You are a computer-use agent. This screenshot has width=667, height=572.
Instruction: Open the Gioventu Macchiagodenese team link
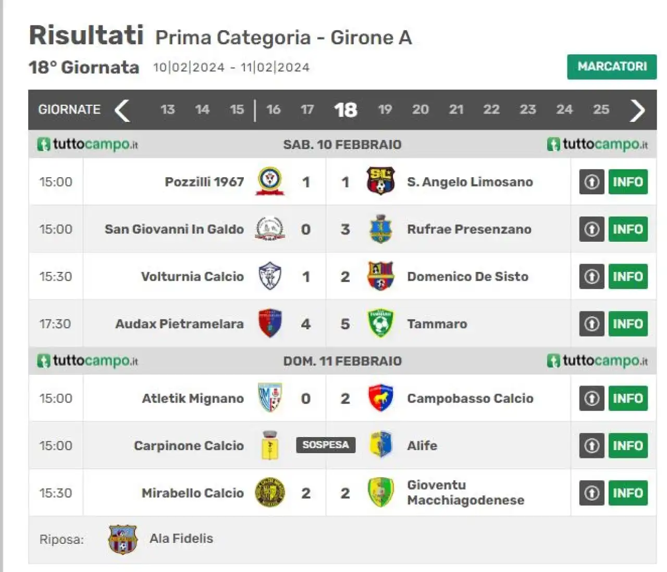465,493
